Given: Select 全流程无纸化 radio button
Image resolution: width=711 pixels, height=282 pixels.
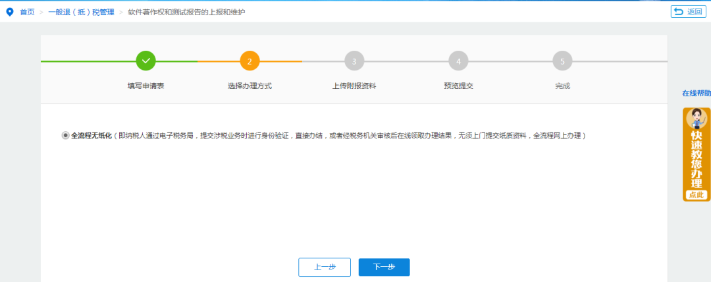Looking at the screenshot, I should pyautogui.click(x=66, y=135).
